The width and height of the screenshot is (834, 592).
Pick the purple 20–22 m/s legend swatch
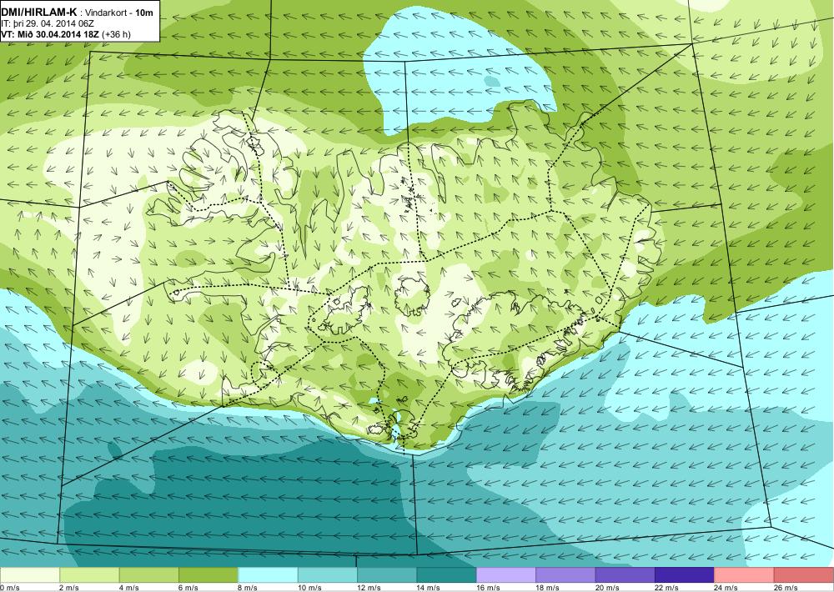(x=625, y=575)
